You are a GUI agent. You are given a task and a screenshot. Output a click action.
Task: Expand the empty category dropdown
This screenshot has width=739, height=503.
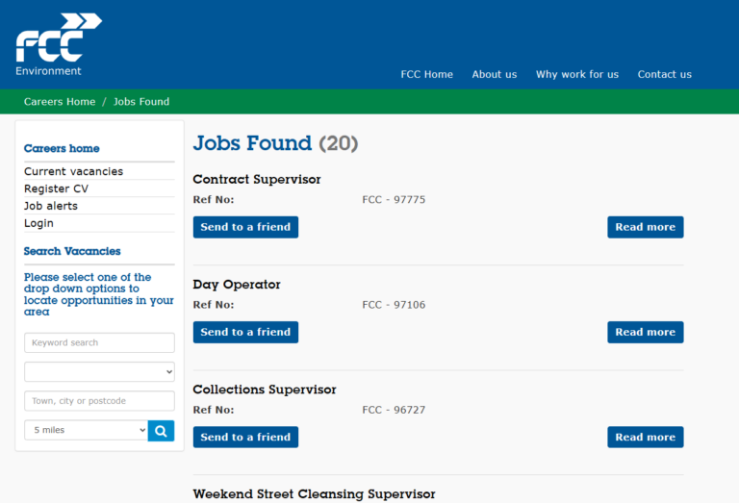tap(99, 371)
